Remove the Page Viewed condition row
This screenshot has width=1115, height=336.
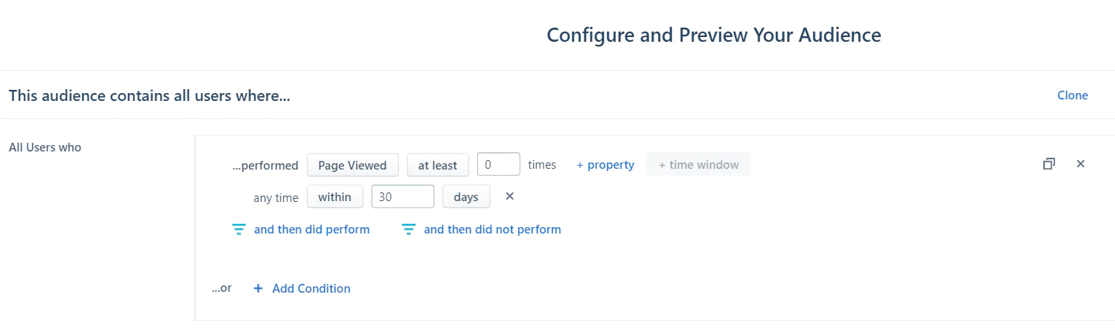[x=1080, y=164]
